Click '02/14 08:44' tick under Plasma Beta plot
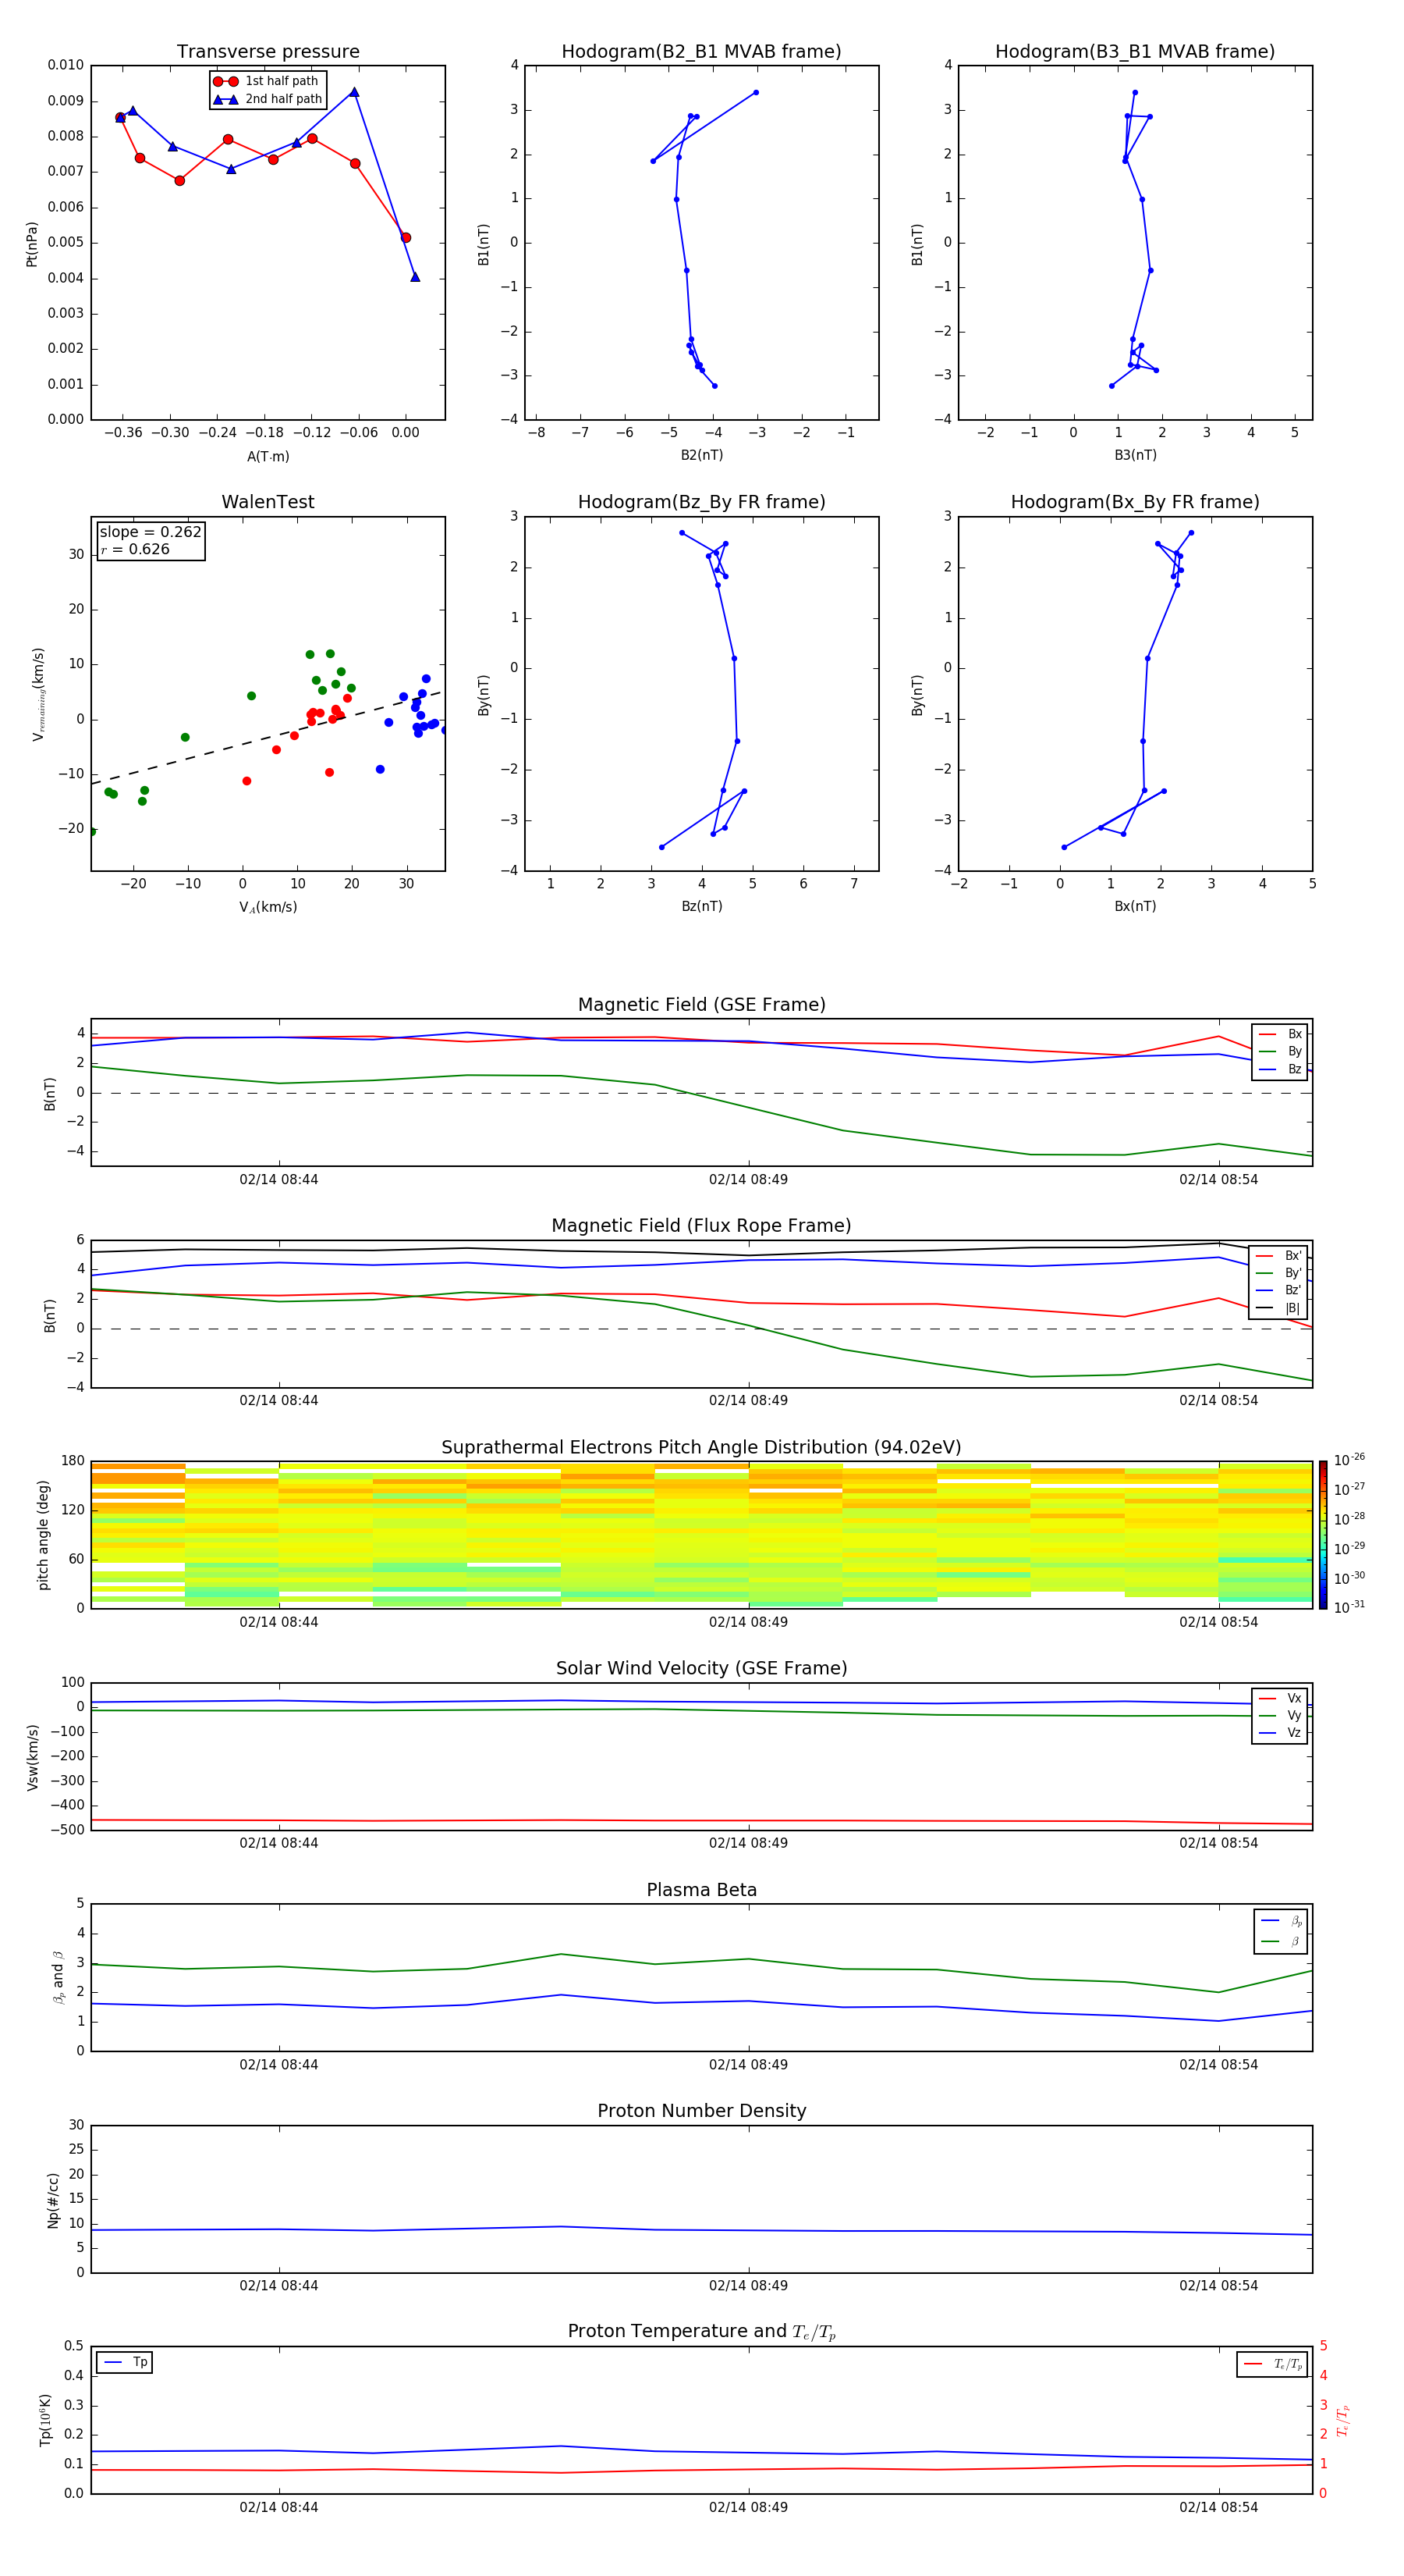This screenshot has width=1404, height=2576. point(278,2065)
